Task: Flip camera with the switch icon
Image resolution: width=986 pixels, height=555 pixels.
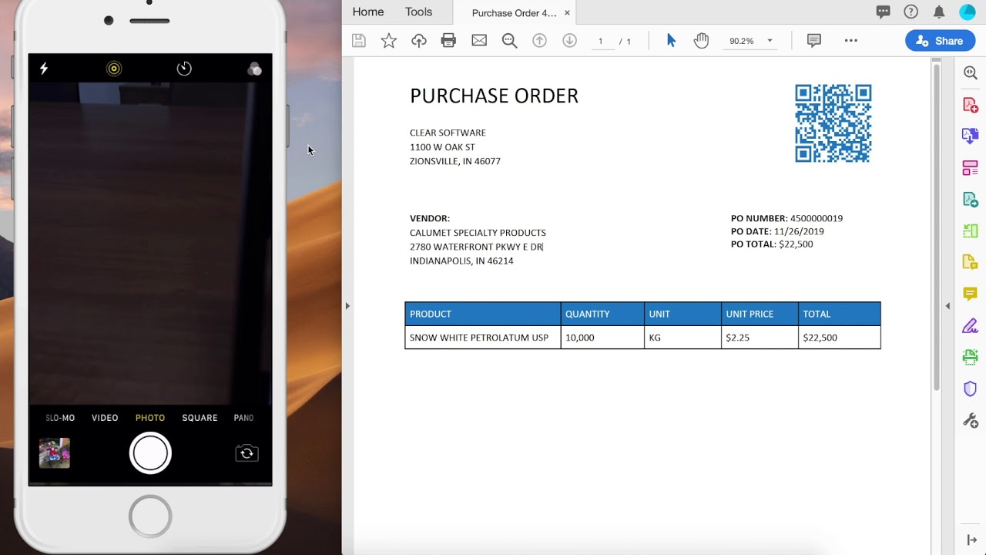Action: click(x=246, y=453)
